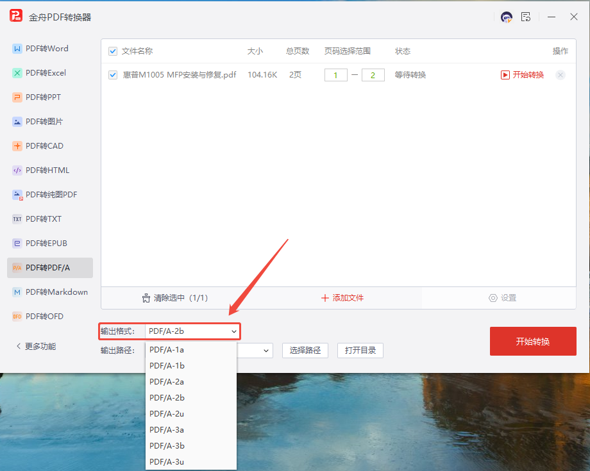The width and height of the screenshot is (590, 471).
Task: Click the trash icon beside 清除选中
Action: click(x=146, y=298)
